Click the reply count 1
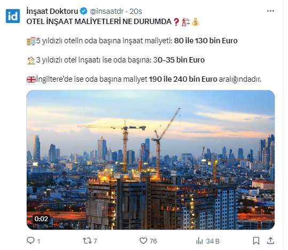This screenshot has height=250, width=288. click(x=39, y=241)
